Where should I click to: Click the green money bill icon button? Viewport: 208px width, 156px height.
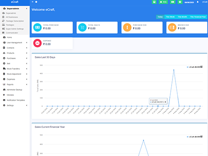click(x=172, y=2)
